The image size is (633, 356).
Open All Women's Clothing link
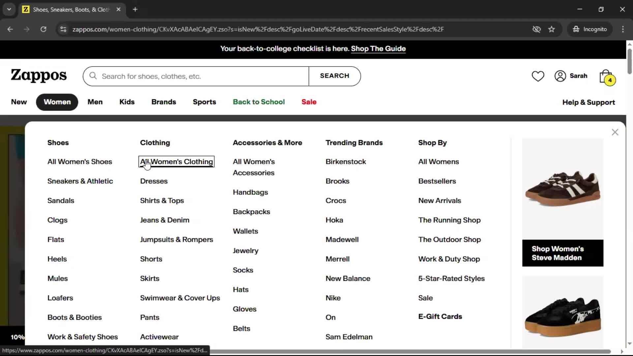click(176, 162)
